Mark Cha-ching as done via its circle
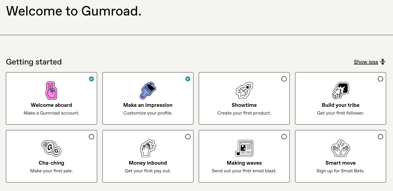 [x=92, y=137]
